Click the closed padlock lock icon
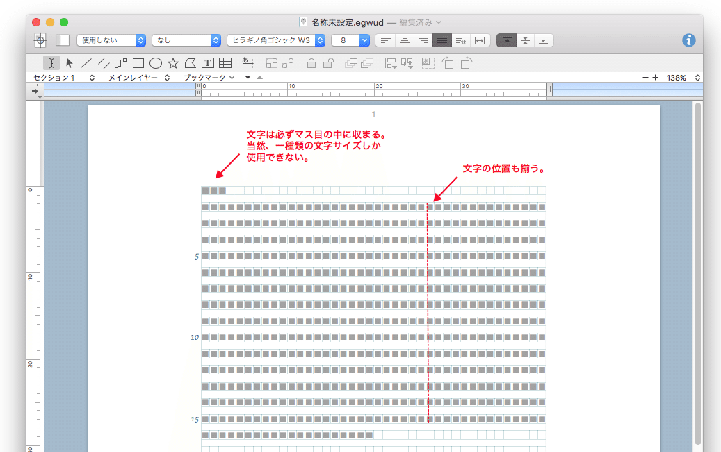 [x=311, y=63]
